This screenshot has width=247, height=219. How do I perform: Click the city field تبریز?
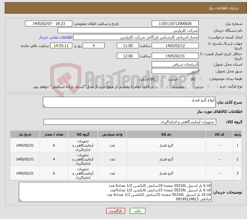point(175,71)
